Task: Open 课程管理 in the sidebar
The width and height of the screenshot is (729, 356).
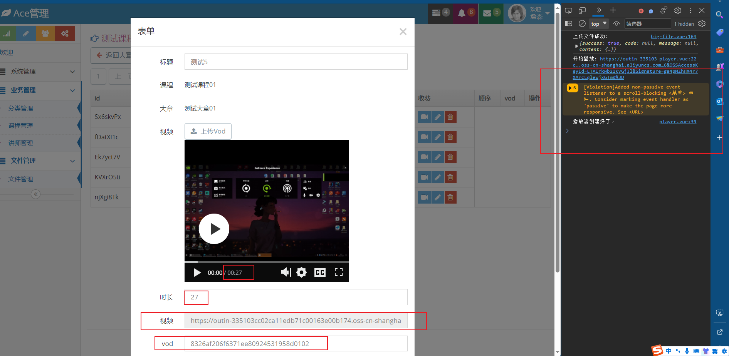Action: point(40,126)
